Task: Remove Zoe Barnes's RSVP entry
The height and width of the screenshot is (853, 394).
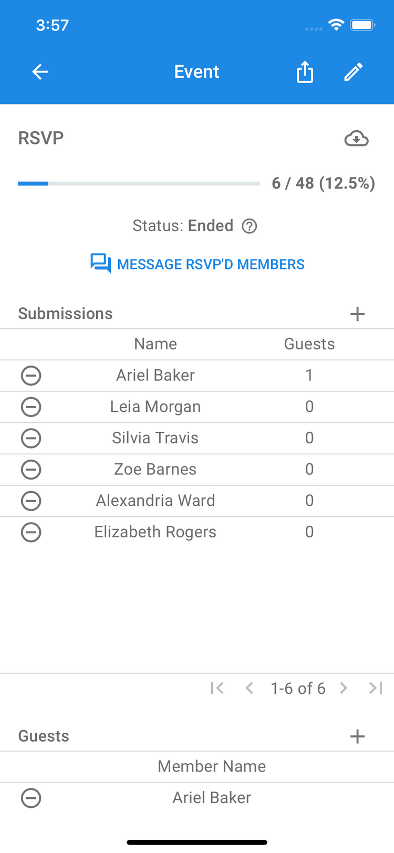Action: (31, 470)
